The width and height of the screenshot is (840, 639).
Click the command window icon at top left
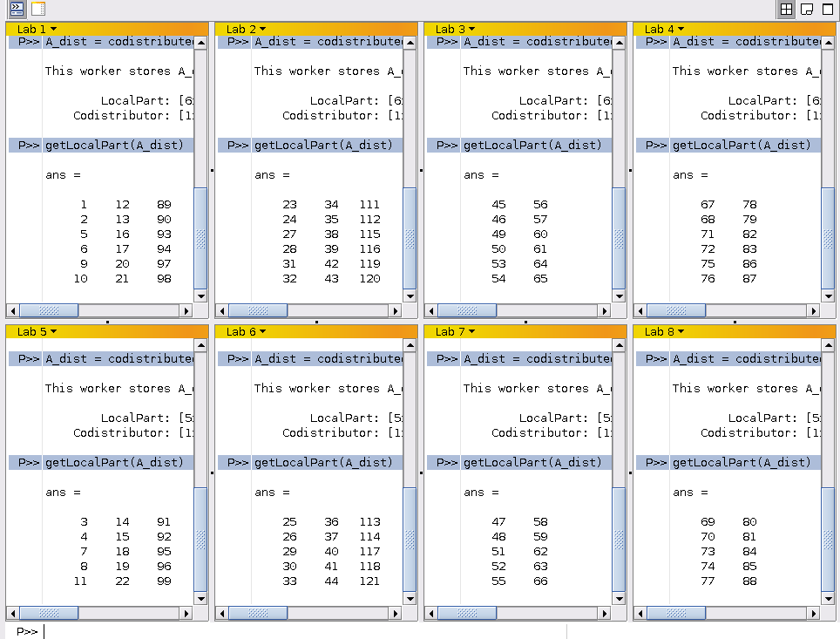[17, 9]
